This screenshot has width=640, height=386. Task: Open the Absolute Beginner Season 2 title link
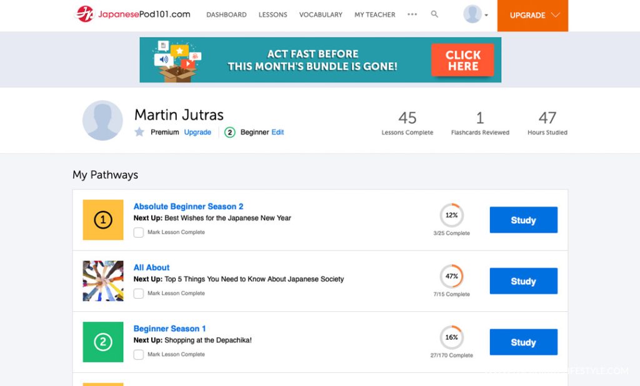click(x=189, y=206)
